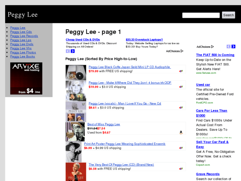
Task: Click eBay icon on $8.61 listing
Action: pos(181,108)
